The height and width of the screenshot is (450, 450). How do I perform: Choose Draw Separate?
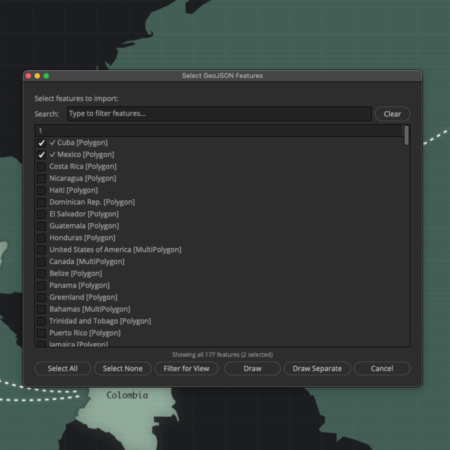(317, 368)
